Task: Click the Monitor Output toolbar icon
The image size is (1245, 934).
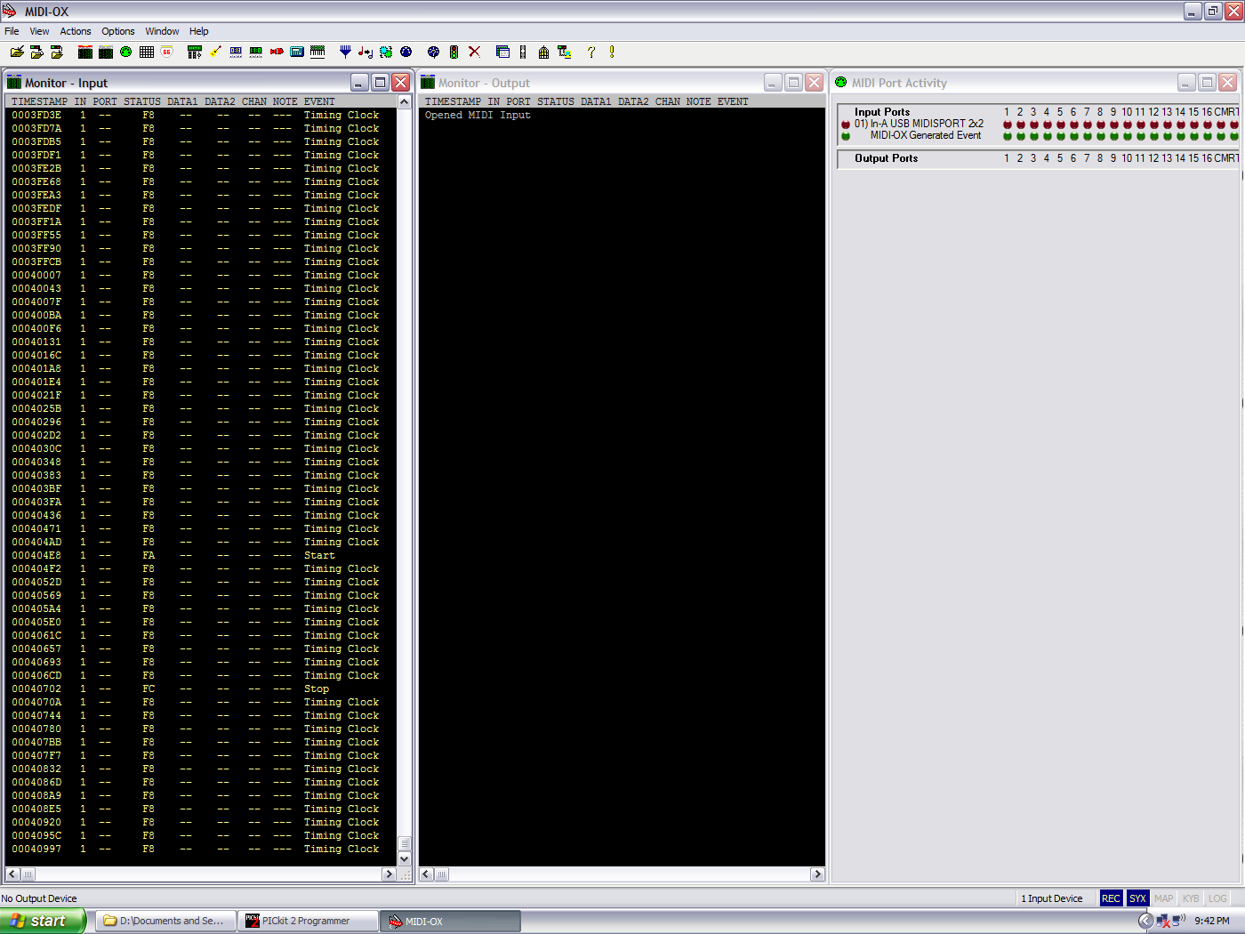Action: [x=106, y=52]
